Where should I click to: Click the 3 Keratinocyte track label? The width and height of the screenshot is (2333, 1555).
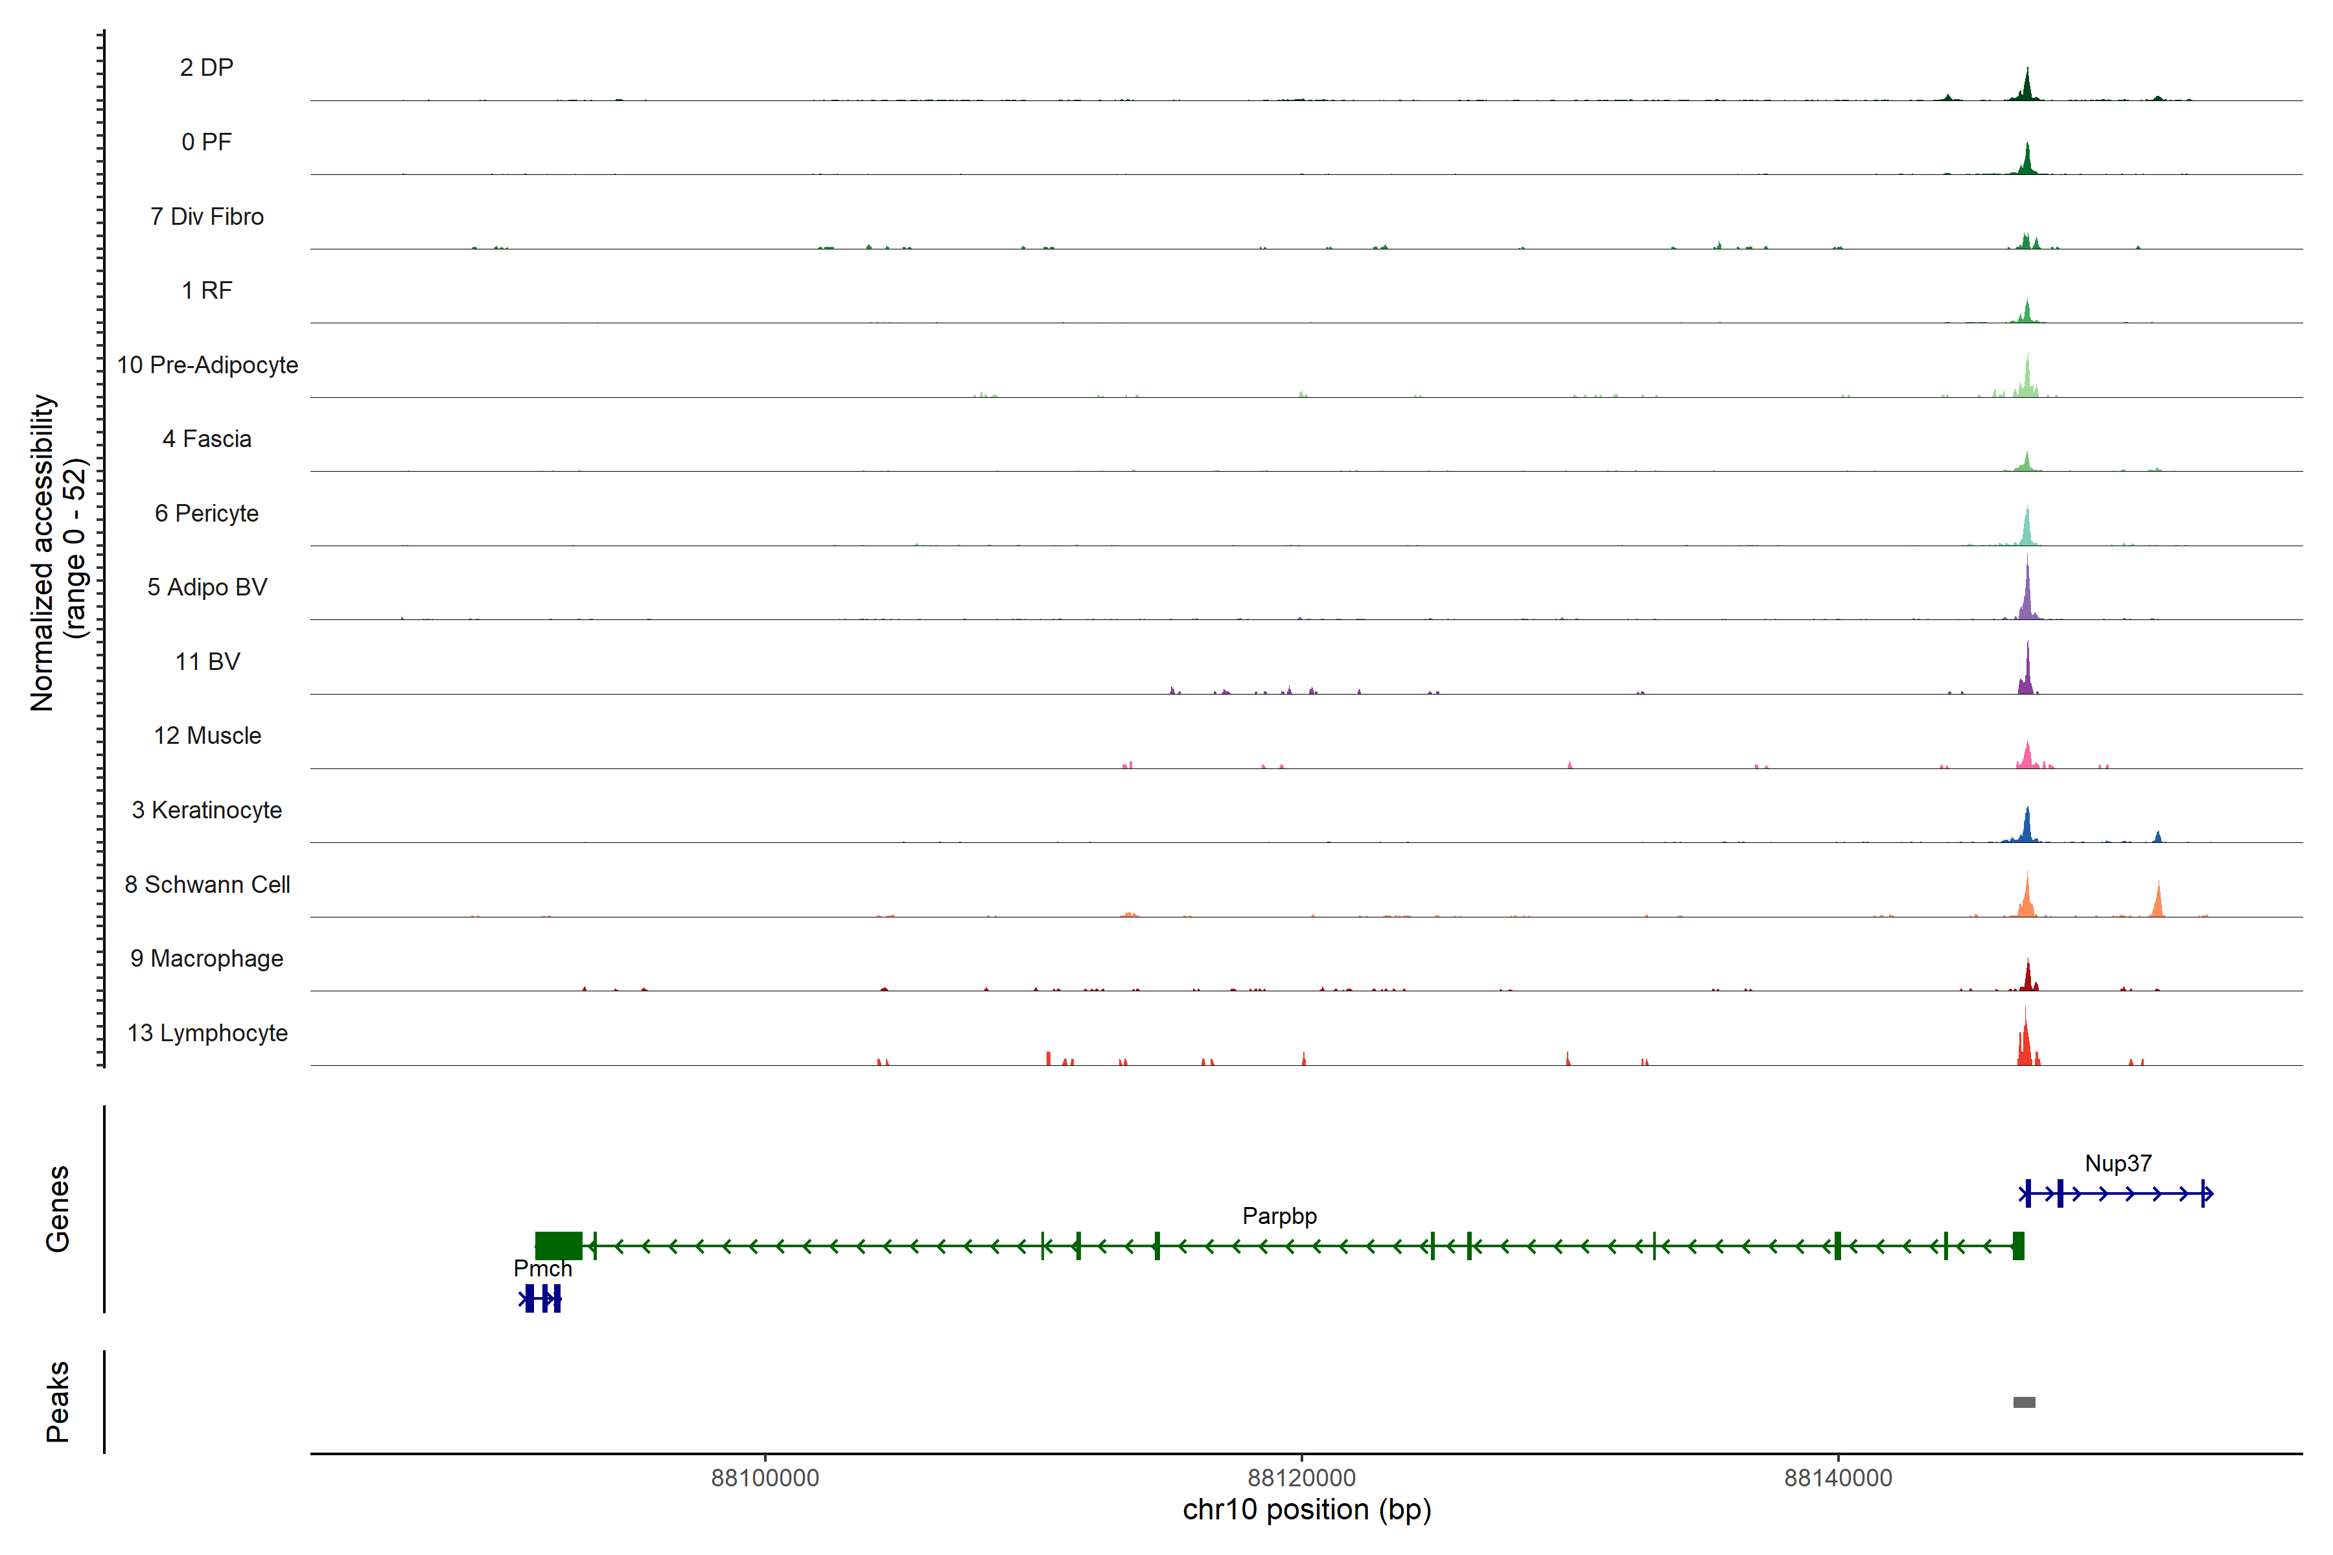pos(207,811)
